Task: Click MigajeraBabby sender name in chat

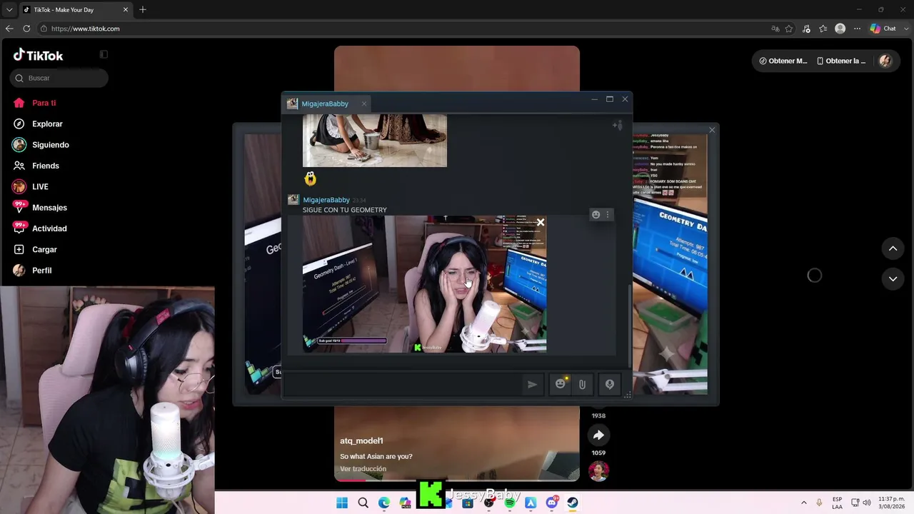Action: 326,200
